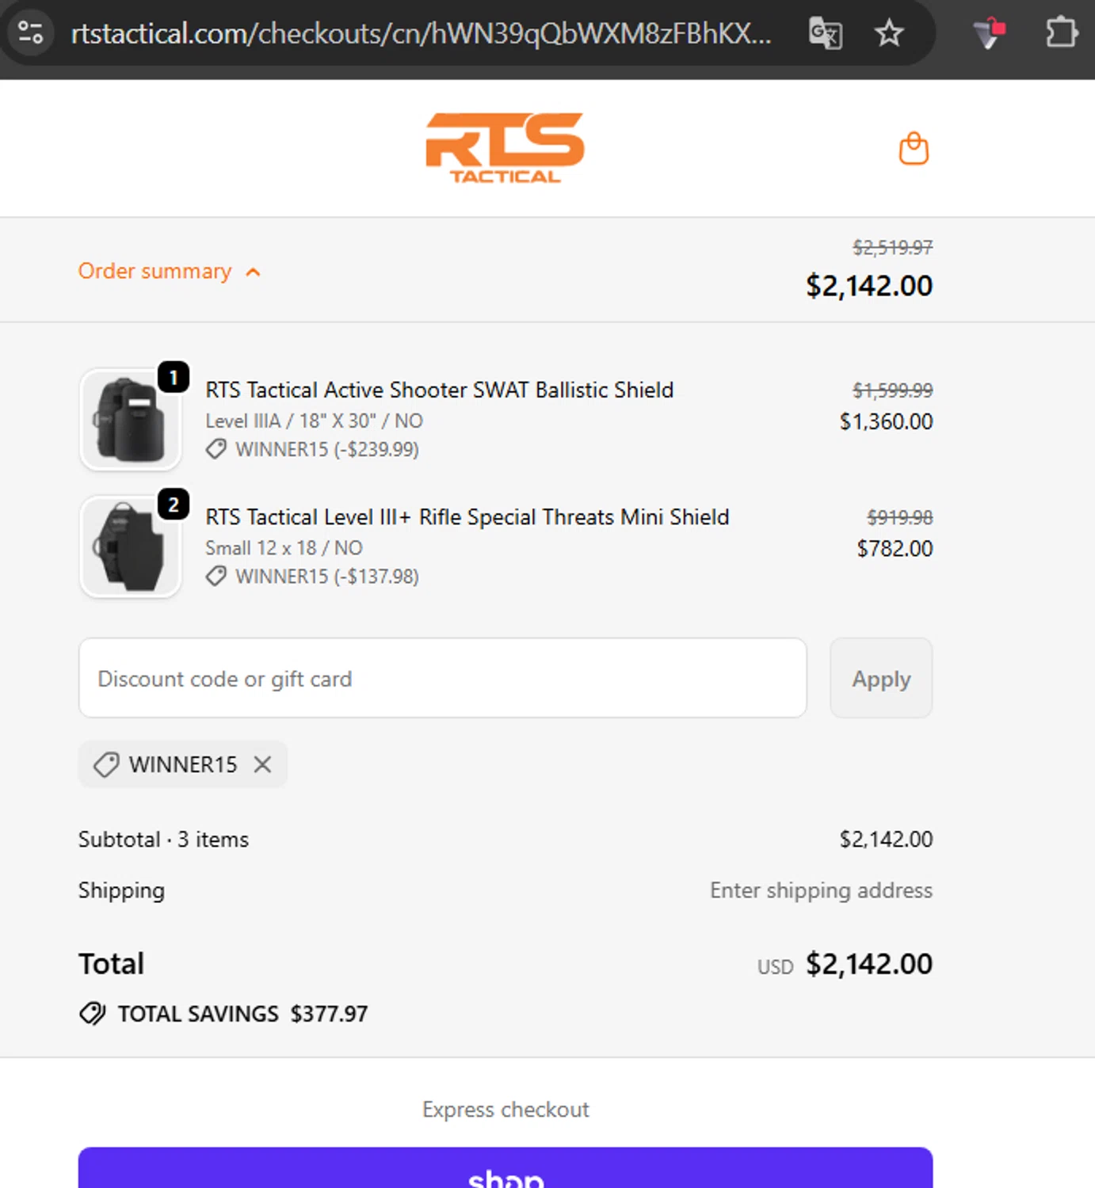Click the RTS Tactical logo
The image size is (1095, 1188).
[x=506, y=148]
